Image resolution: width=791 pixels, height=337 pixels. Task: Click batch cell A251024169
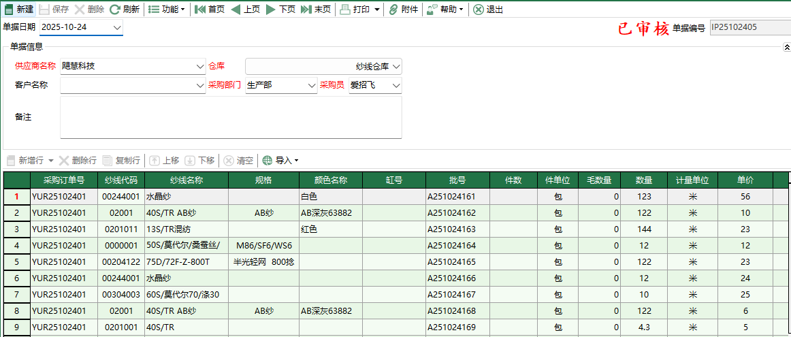tap(457, 327)
